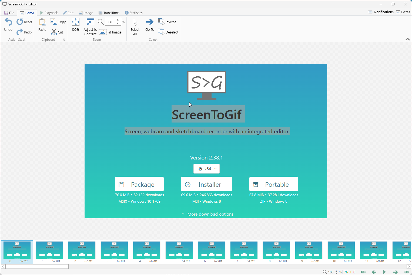Click Fit Image zoom option
412x275 pixels.
tap(110, 32)
